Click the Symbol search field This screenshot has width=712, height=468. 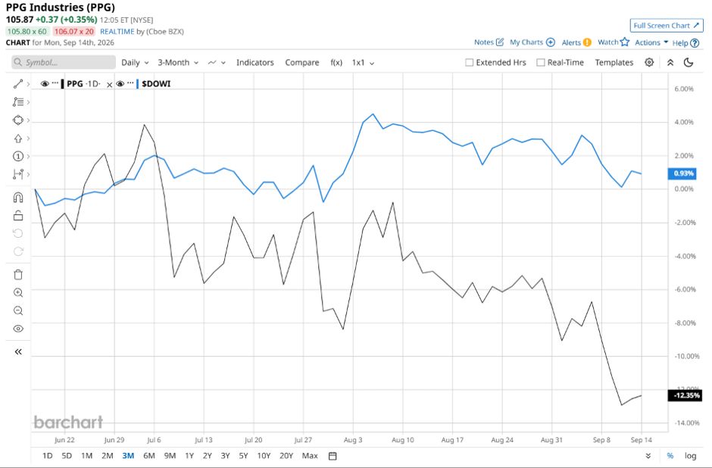(64, 62)
